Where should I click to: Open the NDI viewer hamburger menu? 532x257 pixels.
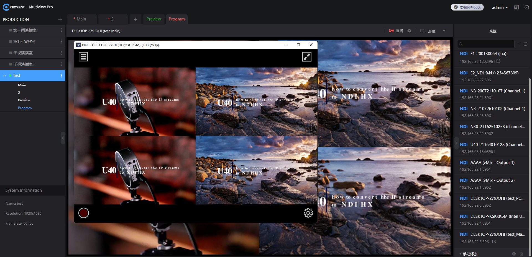tap(83, 57)
